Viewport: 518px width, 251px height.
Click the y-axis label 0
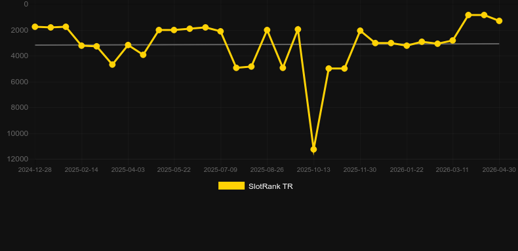(26, 4)
